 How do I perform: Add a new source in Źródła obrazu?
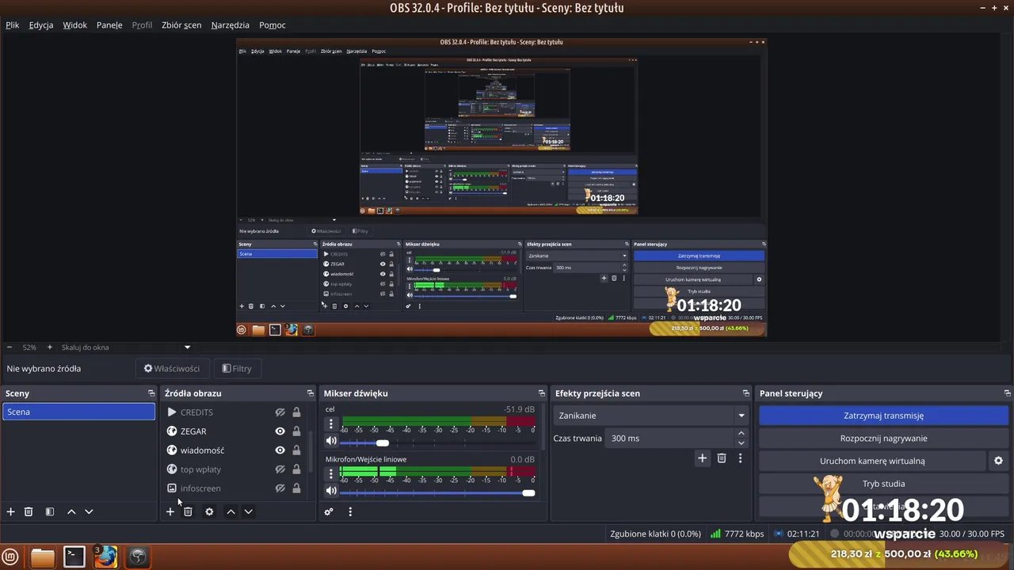point(170,512)
